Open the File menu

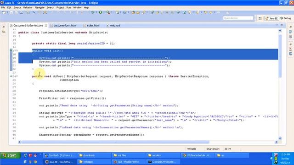[x=3, y=8]
